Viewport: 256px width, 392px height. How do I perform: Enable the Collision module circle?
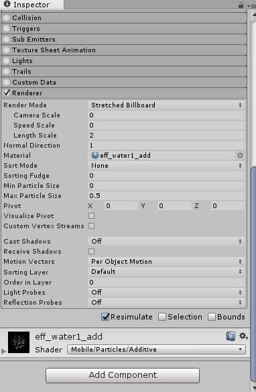coord(7,17)
